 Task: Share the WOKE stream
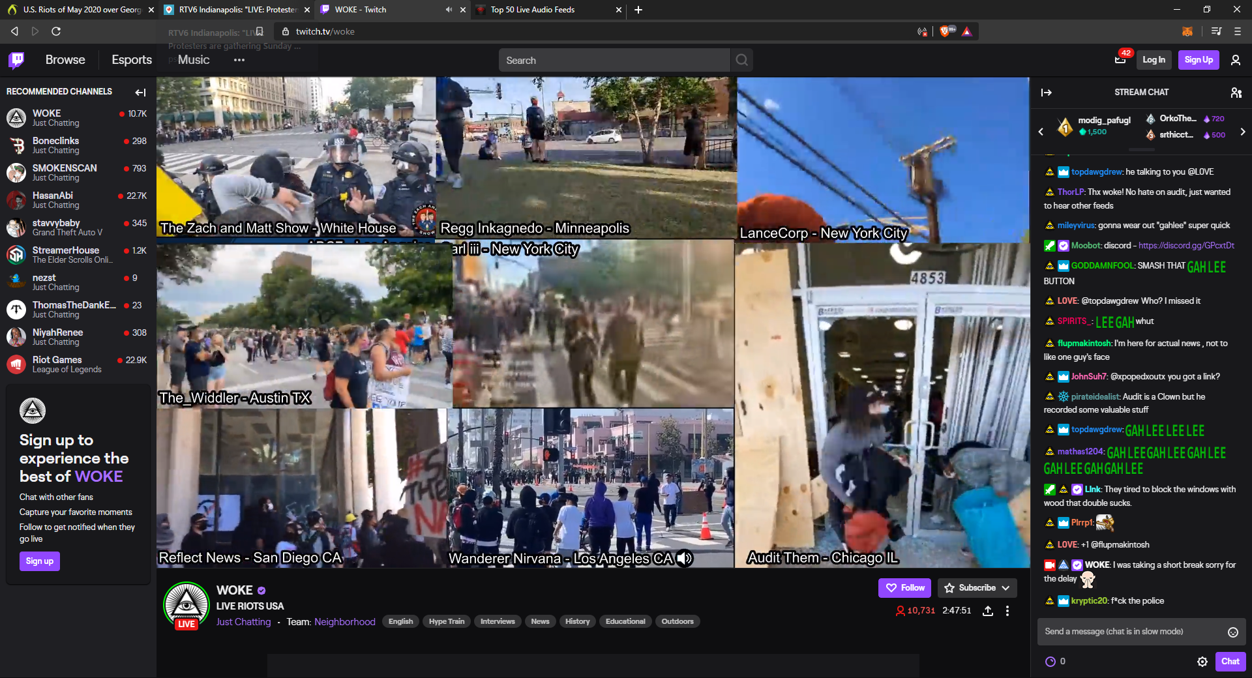point(988,611)
